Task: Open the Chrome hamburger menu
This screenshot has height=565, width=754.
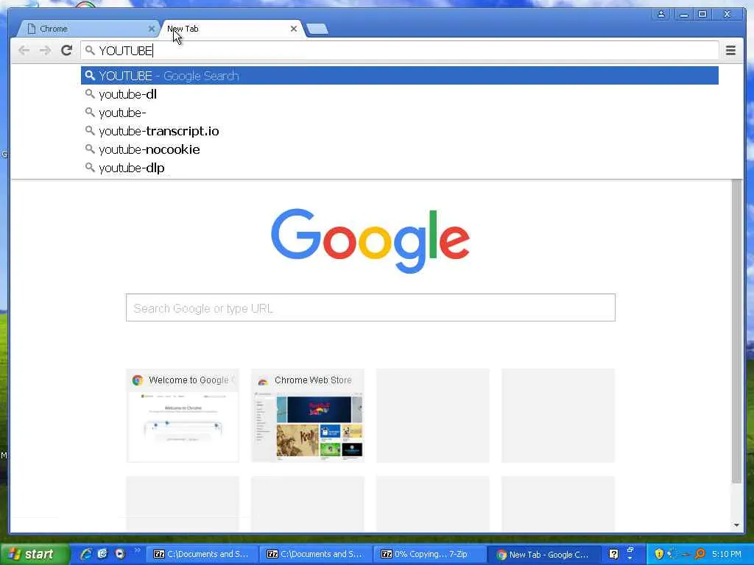Action: click(730, 50)
